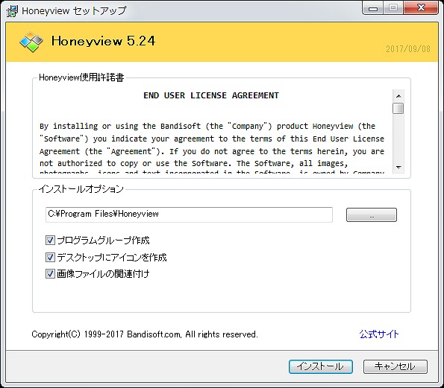Click the license scrollbar down arrow
The width and height of the screenshot is (444, 388).
point(398,167)
